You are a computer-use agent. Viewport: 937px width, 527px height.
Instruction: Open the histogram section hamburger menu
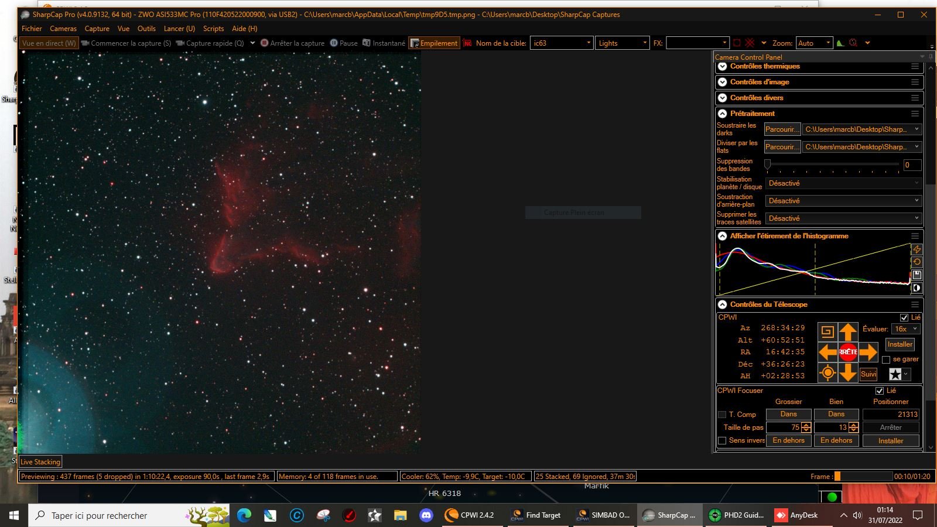[915, 236]
